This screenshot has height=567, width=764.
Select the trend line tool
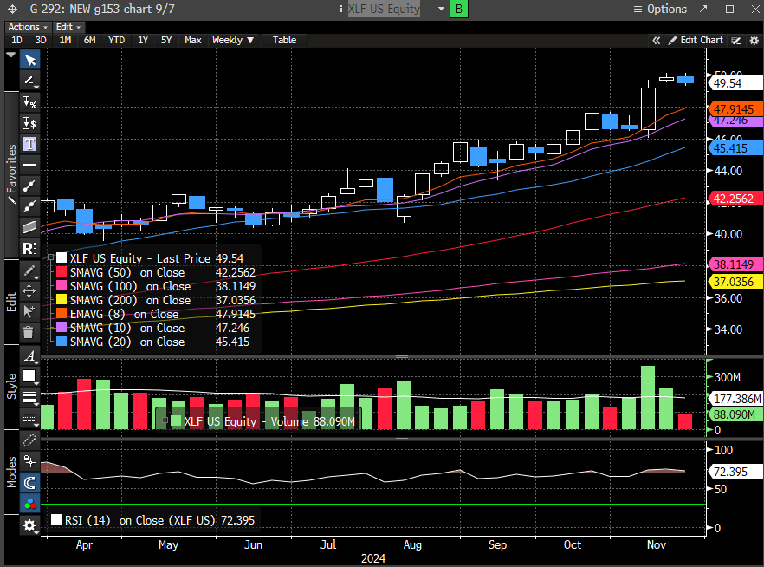tap(29, 186)
